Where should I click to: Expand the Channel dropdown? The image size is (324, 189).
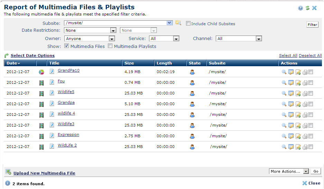click(x=239, y=39)
